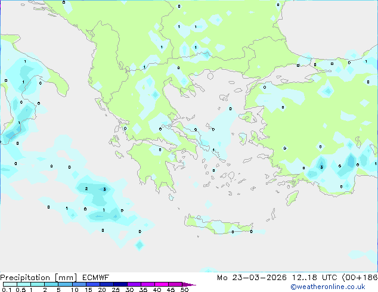378x292 pixels.
Task: Select the 15 to 20 mm legend swatch
Action: [93, 284]
